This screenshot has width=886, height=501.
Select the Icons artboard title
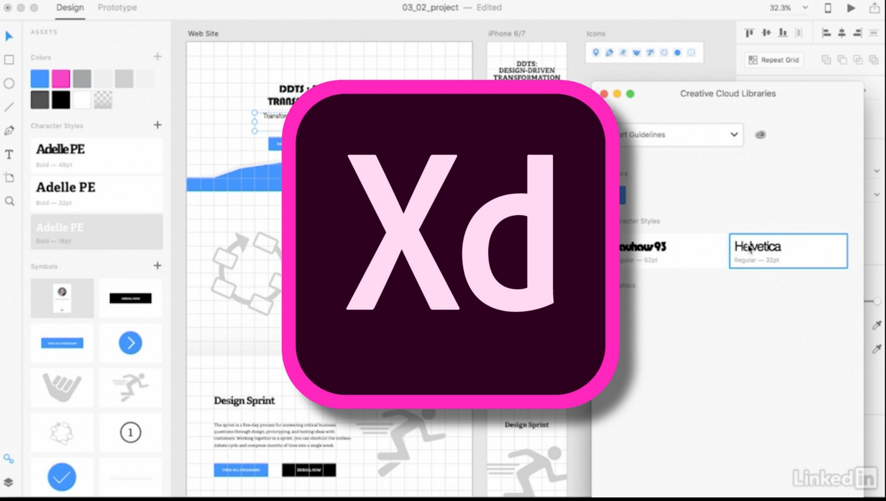(596, 34)
